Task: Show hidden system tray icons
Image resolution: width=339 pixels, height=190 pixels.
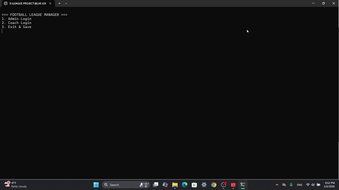Action: tap(277, 185)
